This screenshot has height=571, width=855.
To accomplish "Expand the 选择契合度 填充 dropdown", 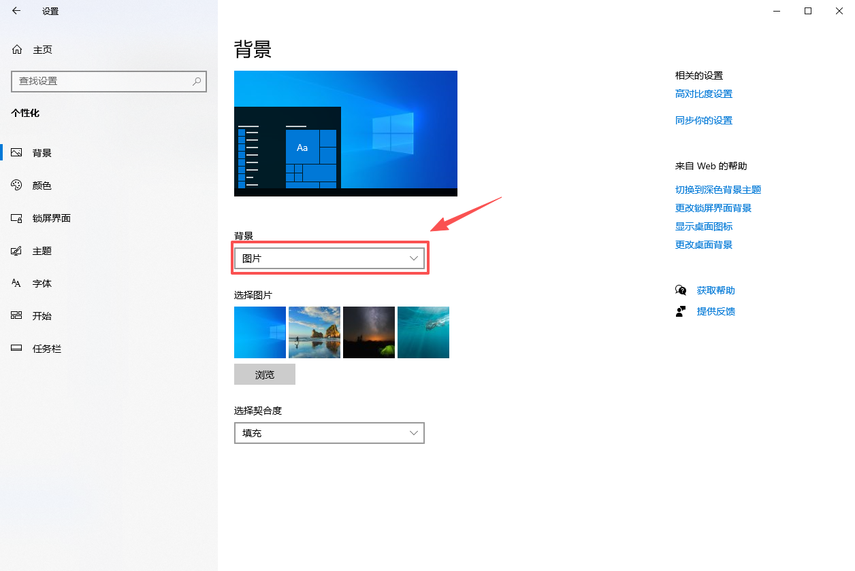I will pos(329,433).
